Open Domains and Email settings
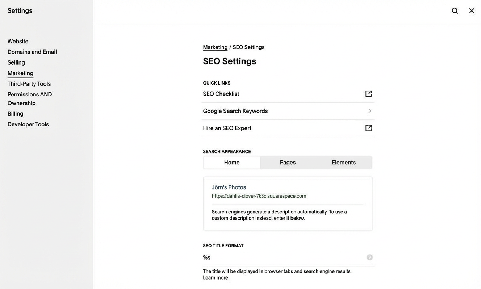The image size is (481, 289). pos(32,51)
